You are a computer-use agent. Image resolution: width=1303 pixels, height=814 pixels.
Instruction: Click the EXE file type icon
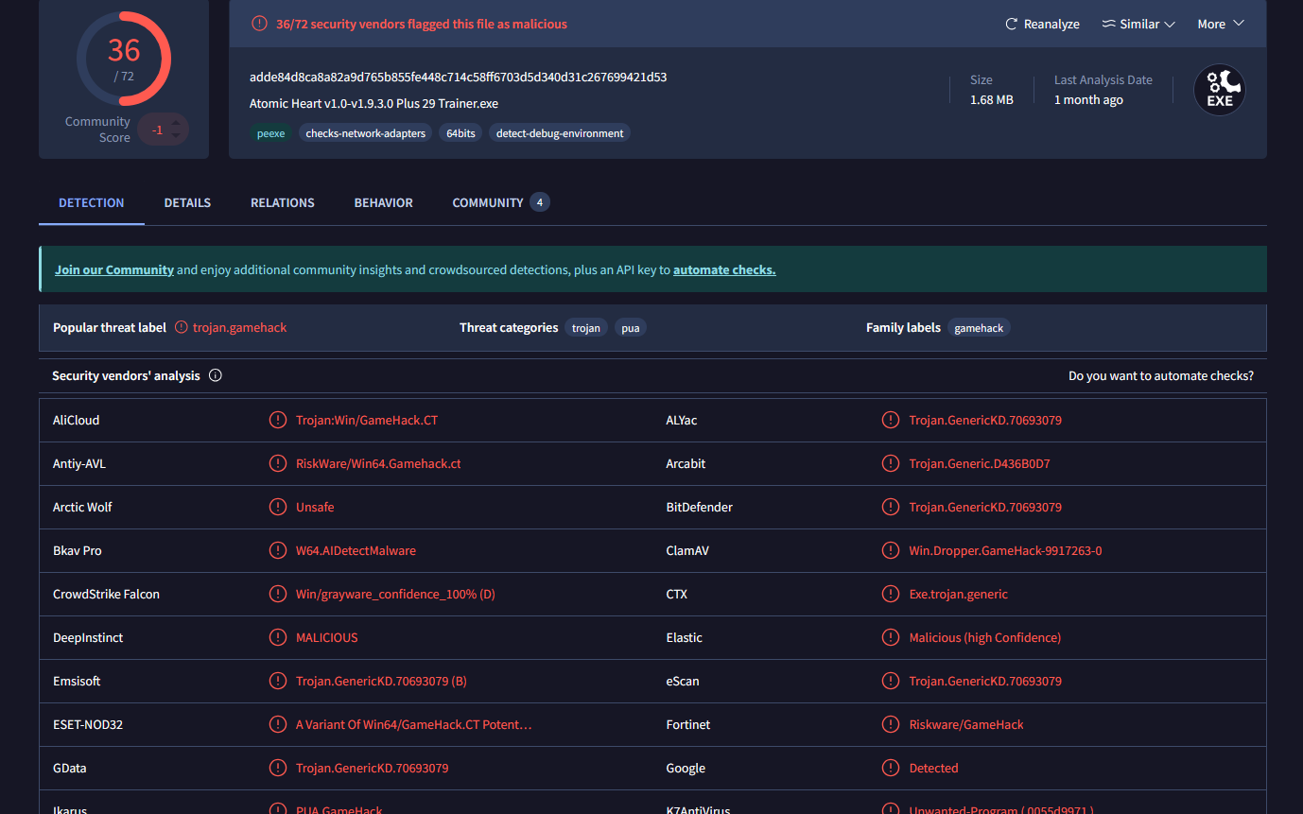pos(1219,91)
